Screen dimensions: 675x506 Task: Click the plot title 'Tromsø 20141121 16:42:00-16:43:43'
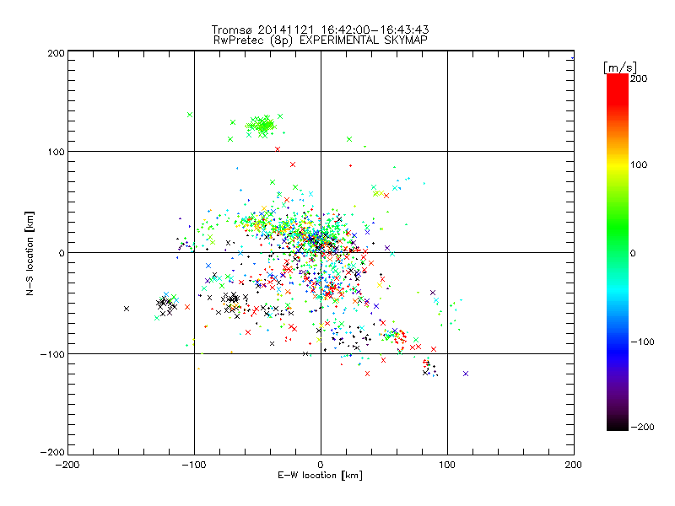(x=320, y=30)
